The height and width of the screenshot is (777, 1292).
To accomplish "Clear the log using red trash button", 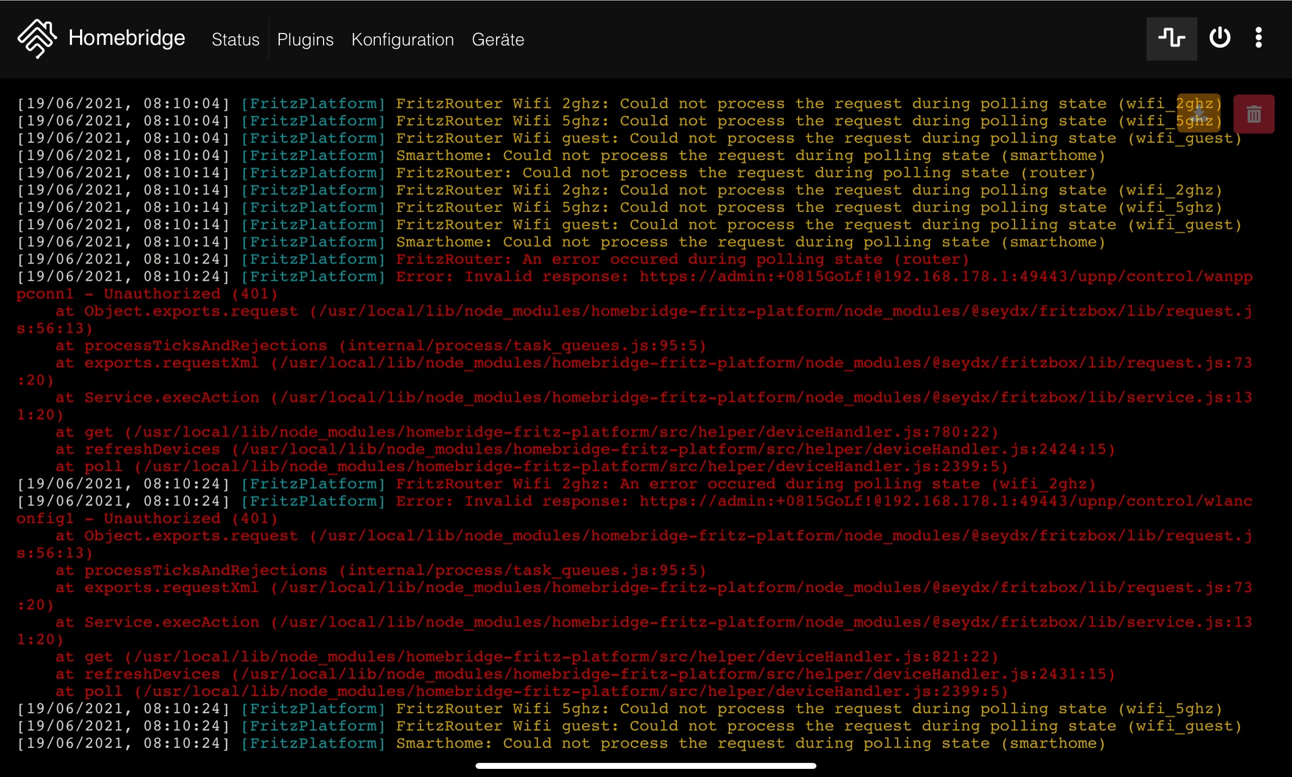I will coord(1254,114).
